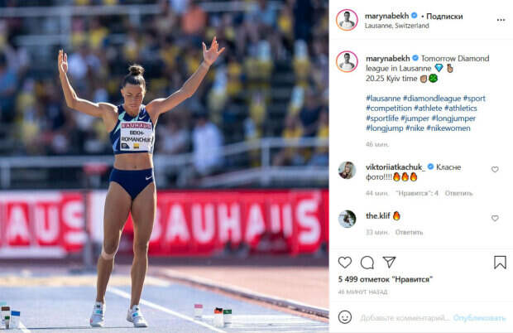Viewport: 513px width, 333px height.
Task: Like the post with heart icon
Action: (x=345, y=263)
